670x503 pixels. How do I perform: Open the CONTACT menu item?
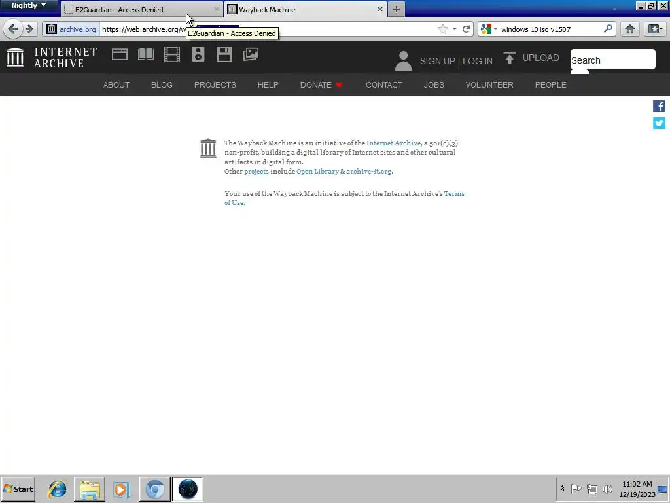383,84
